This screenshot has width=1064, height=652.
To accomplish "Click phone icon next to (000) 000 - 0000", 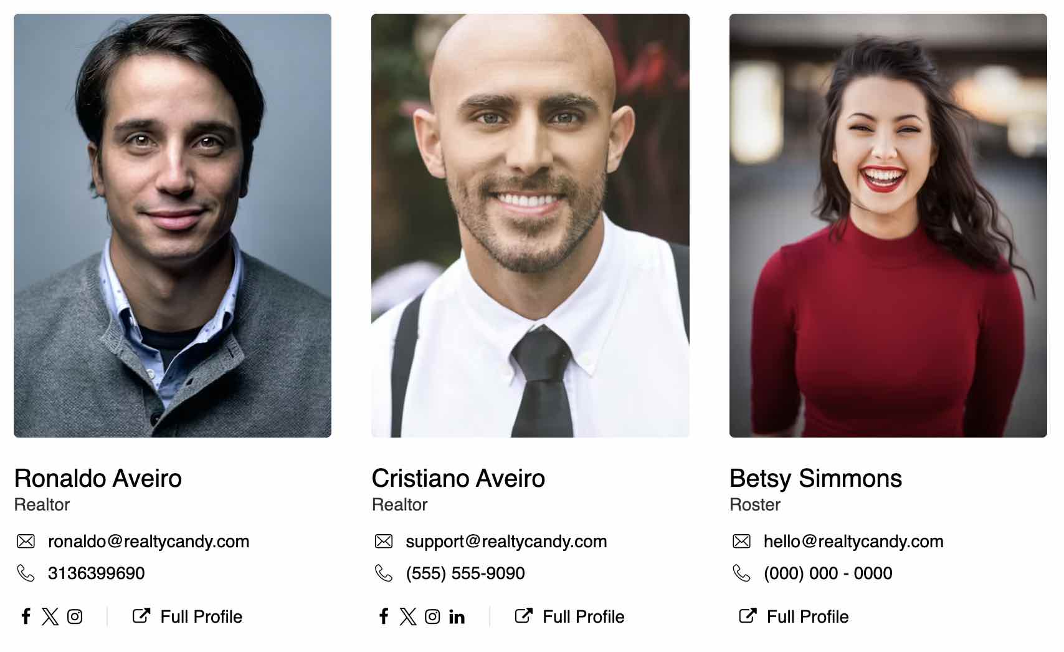I will (741, 573).
